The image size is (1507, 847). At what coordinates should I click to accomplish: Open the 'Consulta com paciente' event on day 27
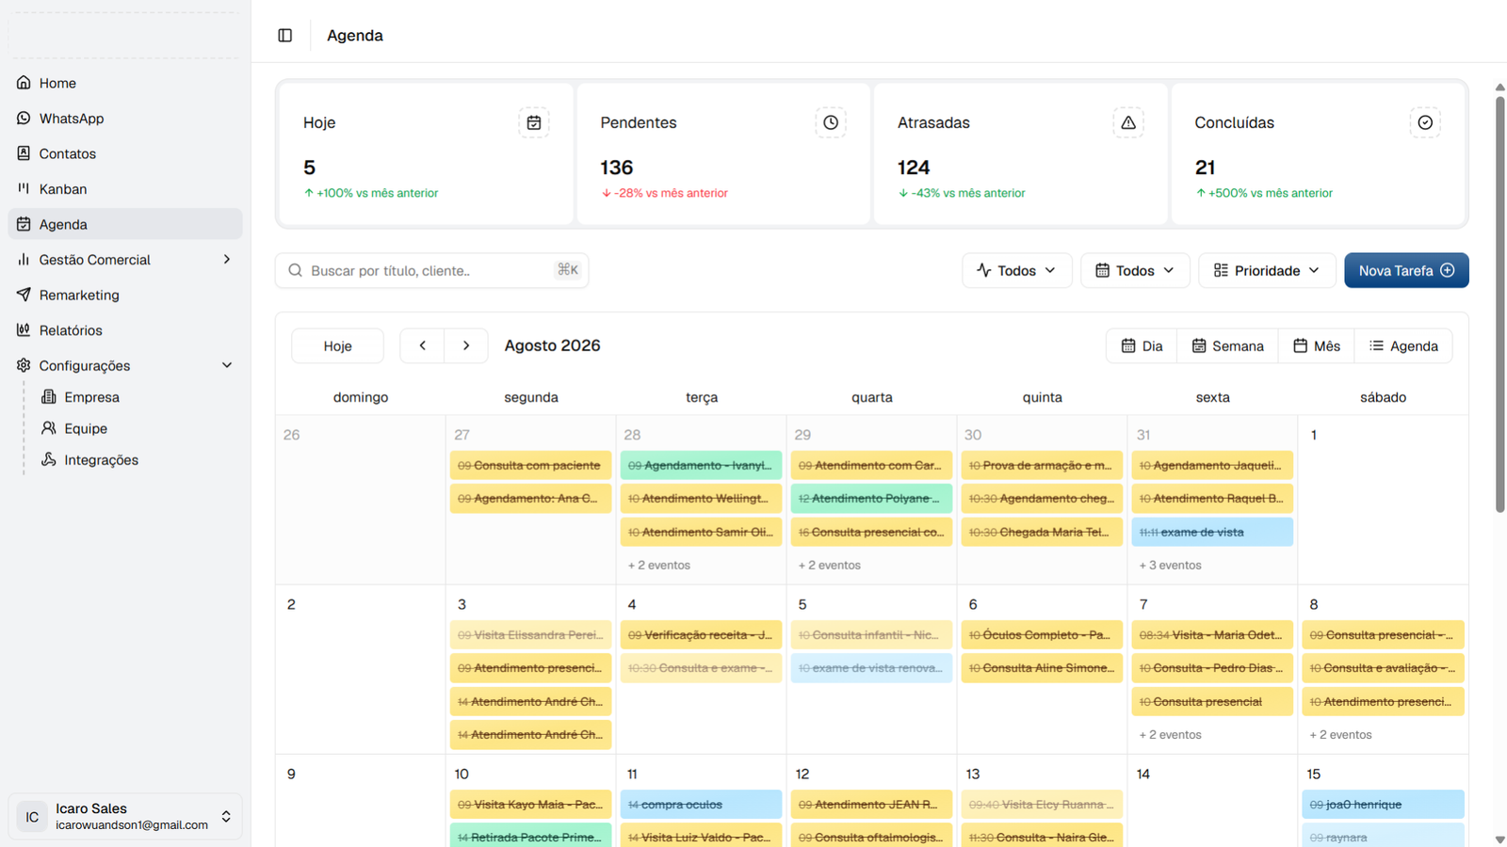tap(530, 465)
